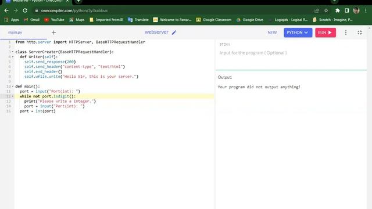Image resolution: width=372 pixels, height=209 pixels.
Task: Close the webserver browser tab
Action: [67, 1]
